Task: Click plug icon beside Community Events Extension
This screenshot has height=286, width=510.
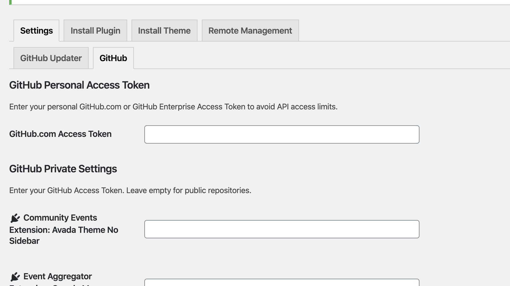Action: (15, 218)
